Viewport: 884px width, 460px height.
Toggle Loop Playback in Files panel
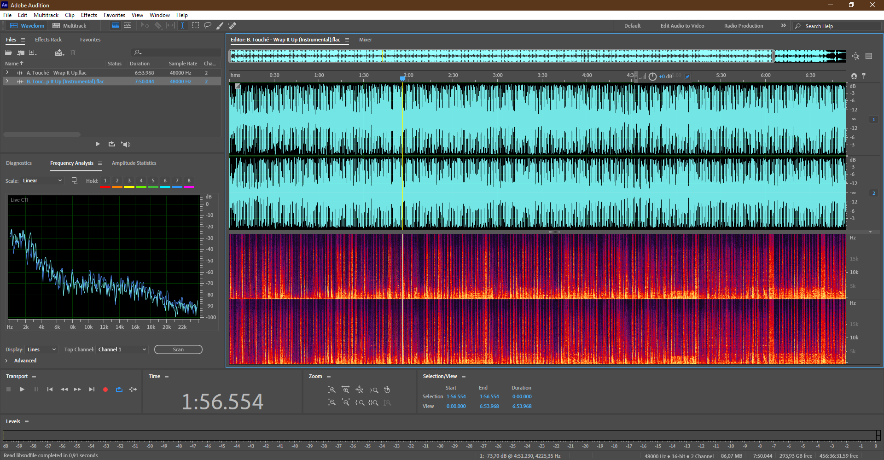(112, 144)
